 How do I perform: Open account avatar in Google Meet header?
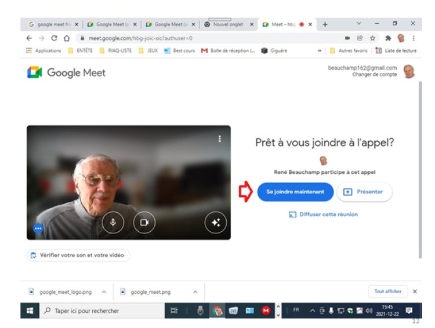409,71
